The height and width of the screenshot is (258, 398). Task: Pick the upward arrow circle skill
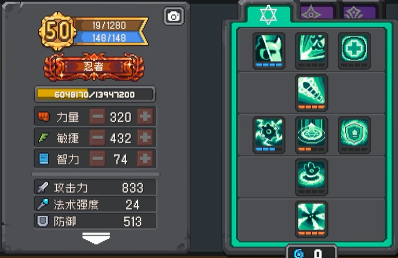(x=312, y=135)
